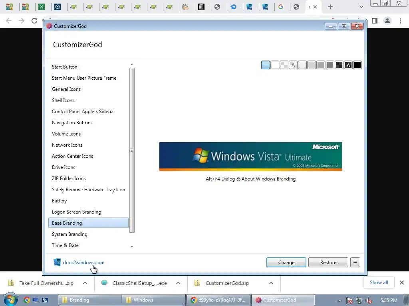Select the dark checkerboard swatch with letter A

pos(348,65)
